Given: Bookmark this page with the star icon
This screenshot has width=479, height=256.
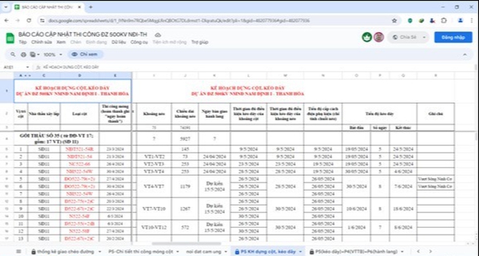Looking at the screenshot, I should (x=394, y=20).
